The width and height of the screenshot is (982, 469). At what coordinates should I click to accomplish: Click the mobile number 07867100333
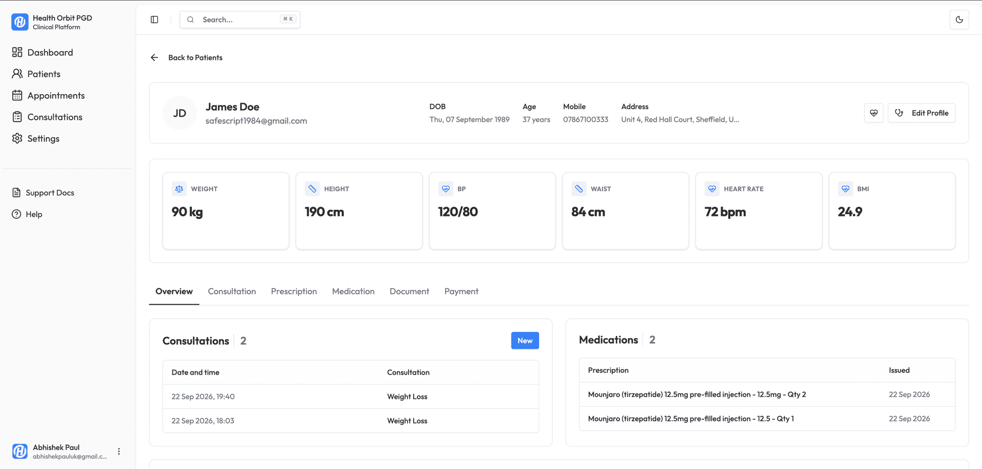586,119
